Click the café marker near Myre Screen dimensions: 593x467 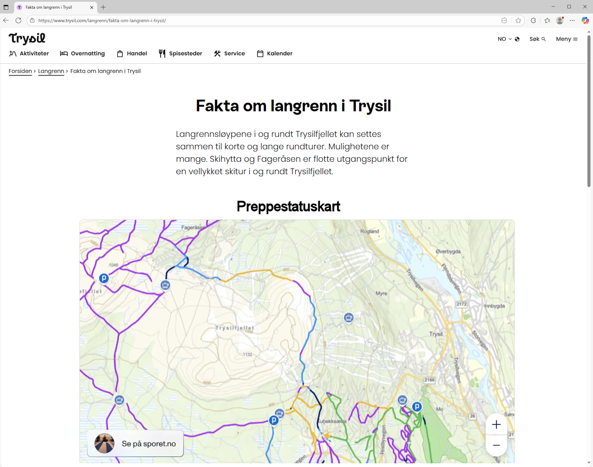click(349, 317)
